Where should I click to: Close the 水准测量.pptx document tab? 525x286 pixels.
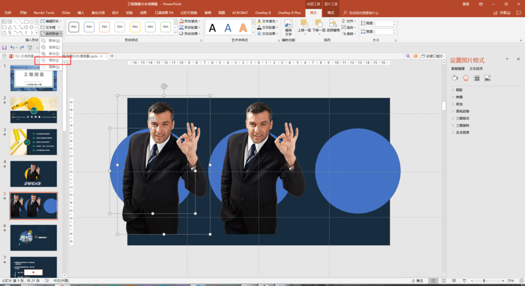click(x=101, y=56)
